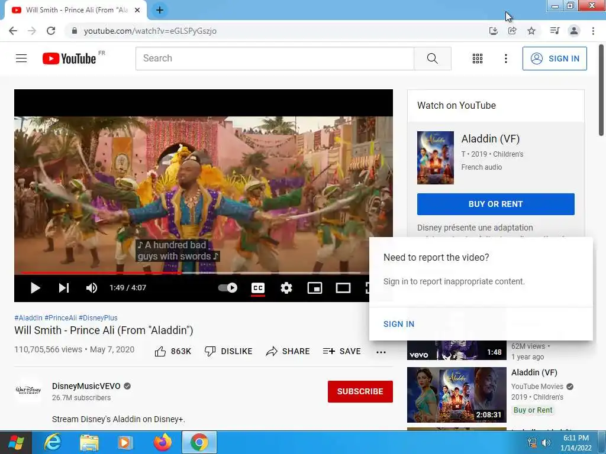Image resolution: width=606 pixels, height=454 pixels.
Task: Click BUY OR RENT button
Action: tap(495, 204)
